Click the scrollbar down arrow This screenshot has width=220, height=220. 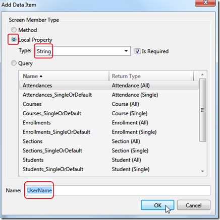tap(202, 171)
